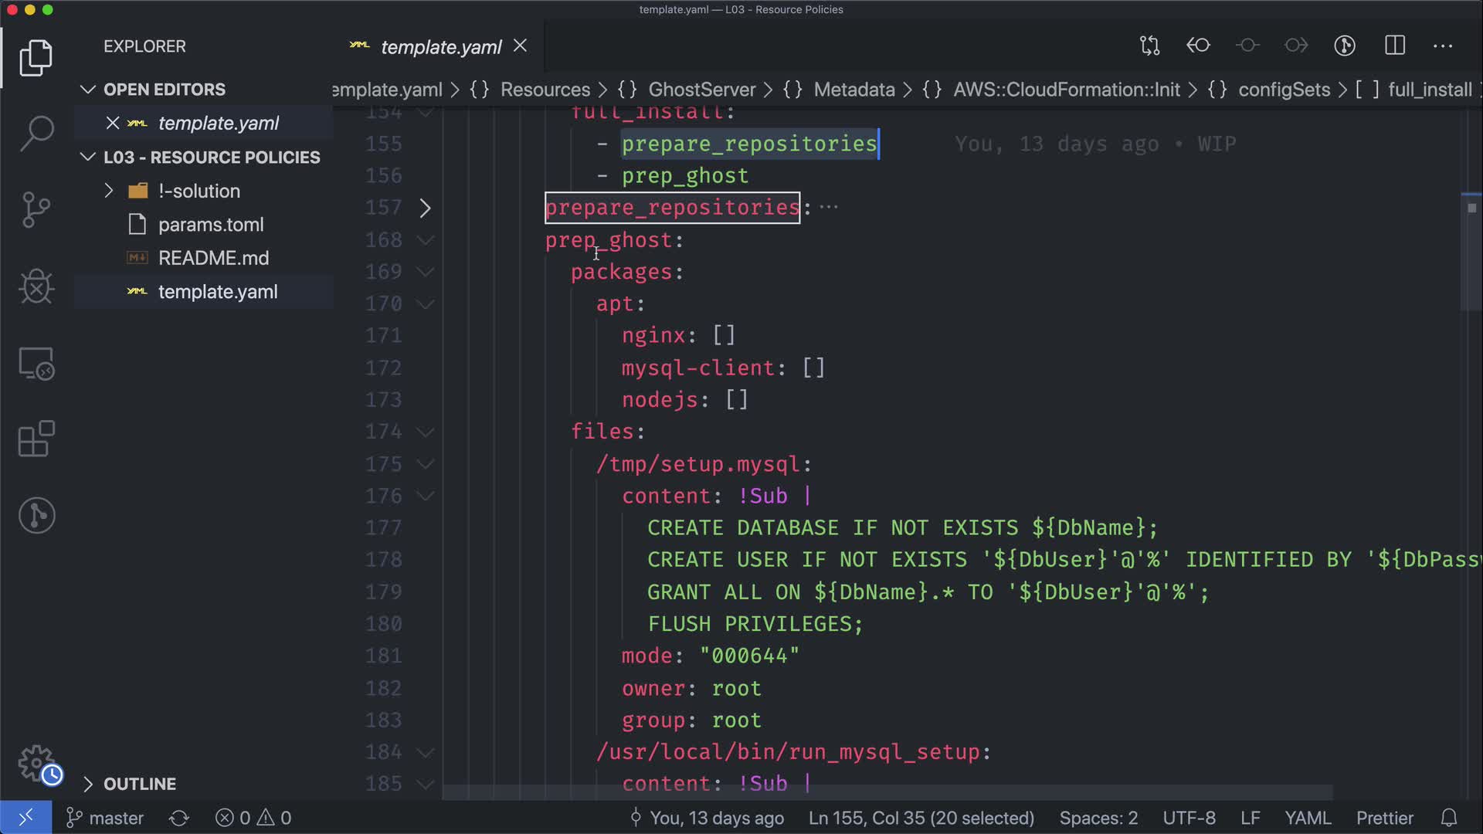Click GhostServer in the breadcrumb bar
This screenshot has width=1483, height=834.
coord(701,90)
